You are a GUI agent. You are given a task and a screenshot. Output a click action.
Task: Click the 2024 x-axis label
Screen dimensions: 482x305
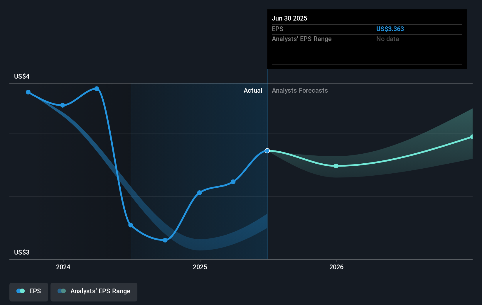pyautogui.click(x=63, y=267)
